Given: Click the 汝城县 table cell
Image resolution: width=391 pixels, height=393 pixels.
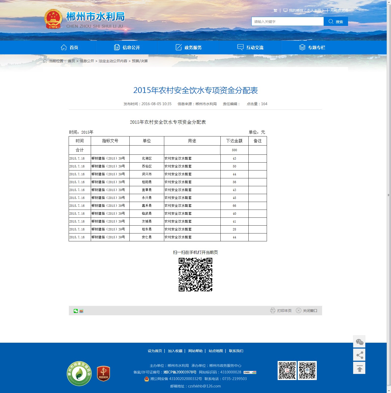Looking at the screenshot, I should [147, 222].
